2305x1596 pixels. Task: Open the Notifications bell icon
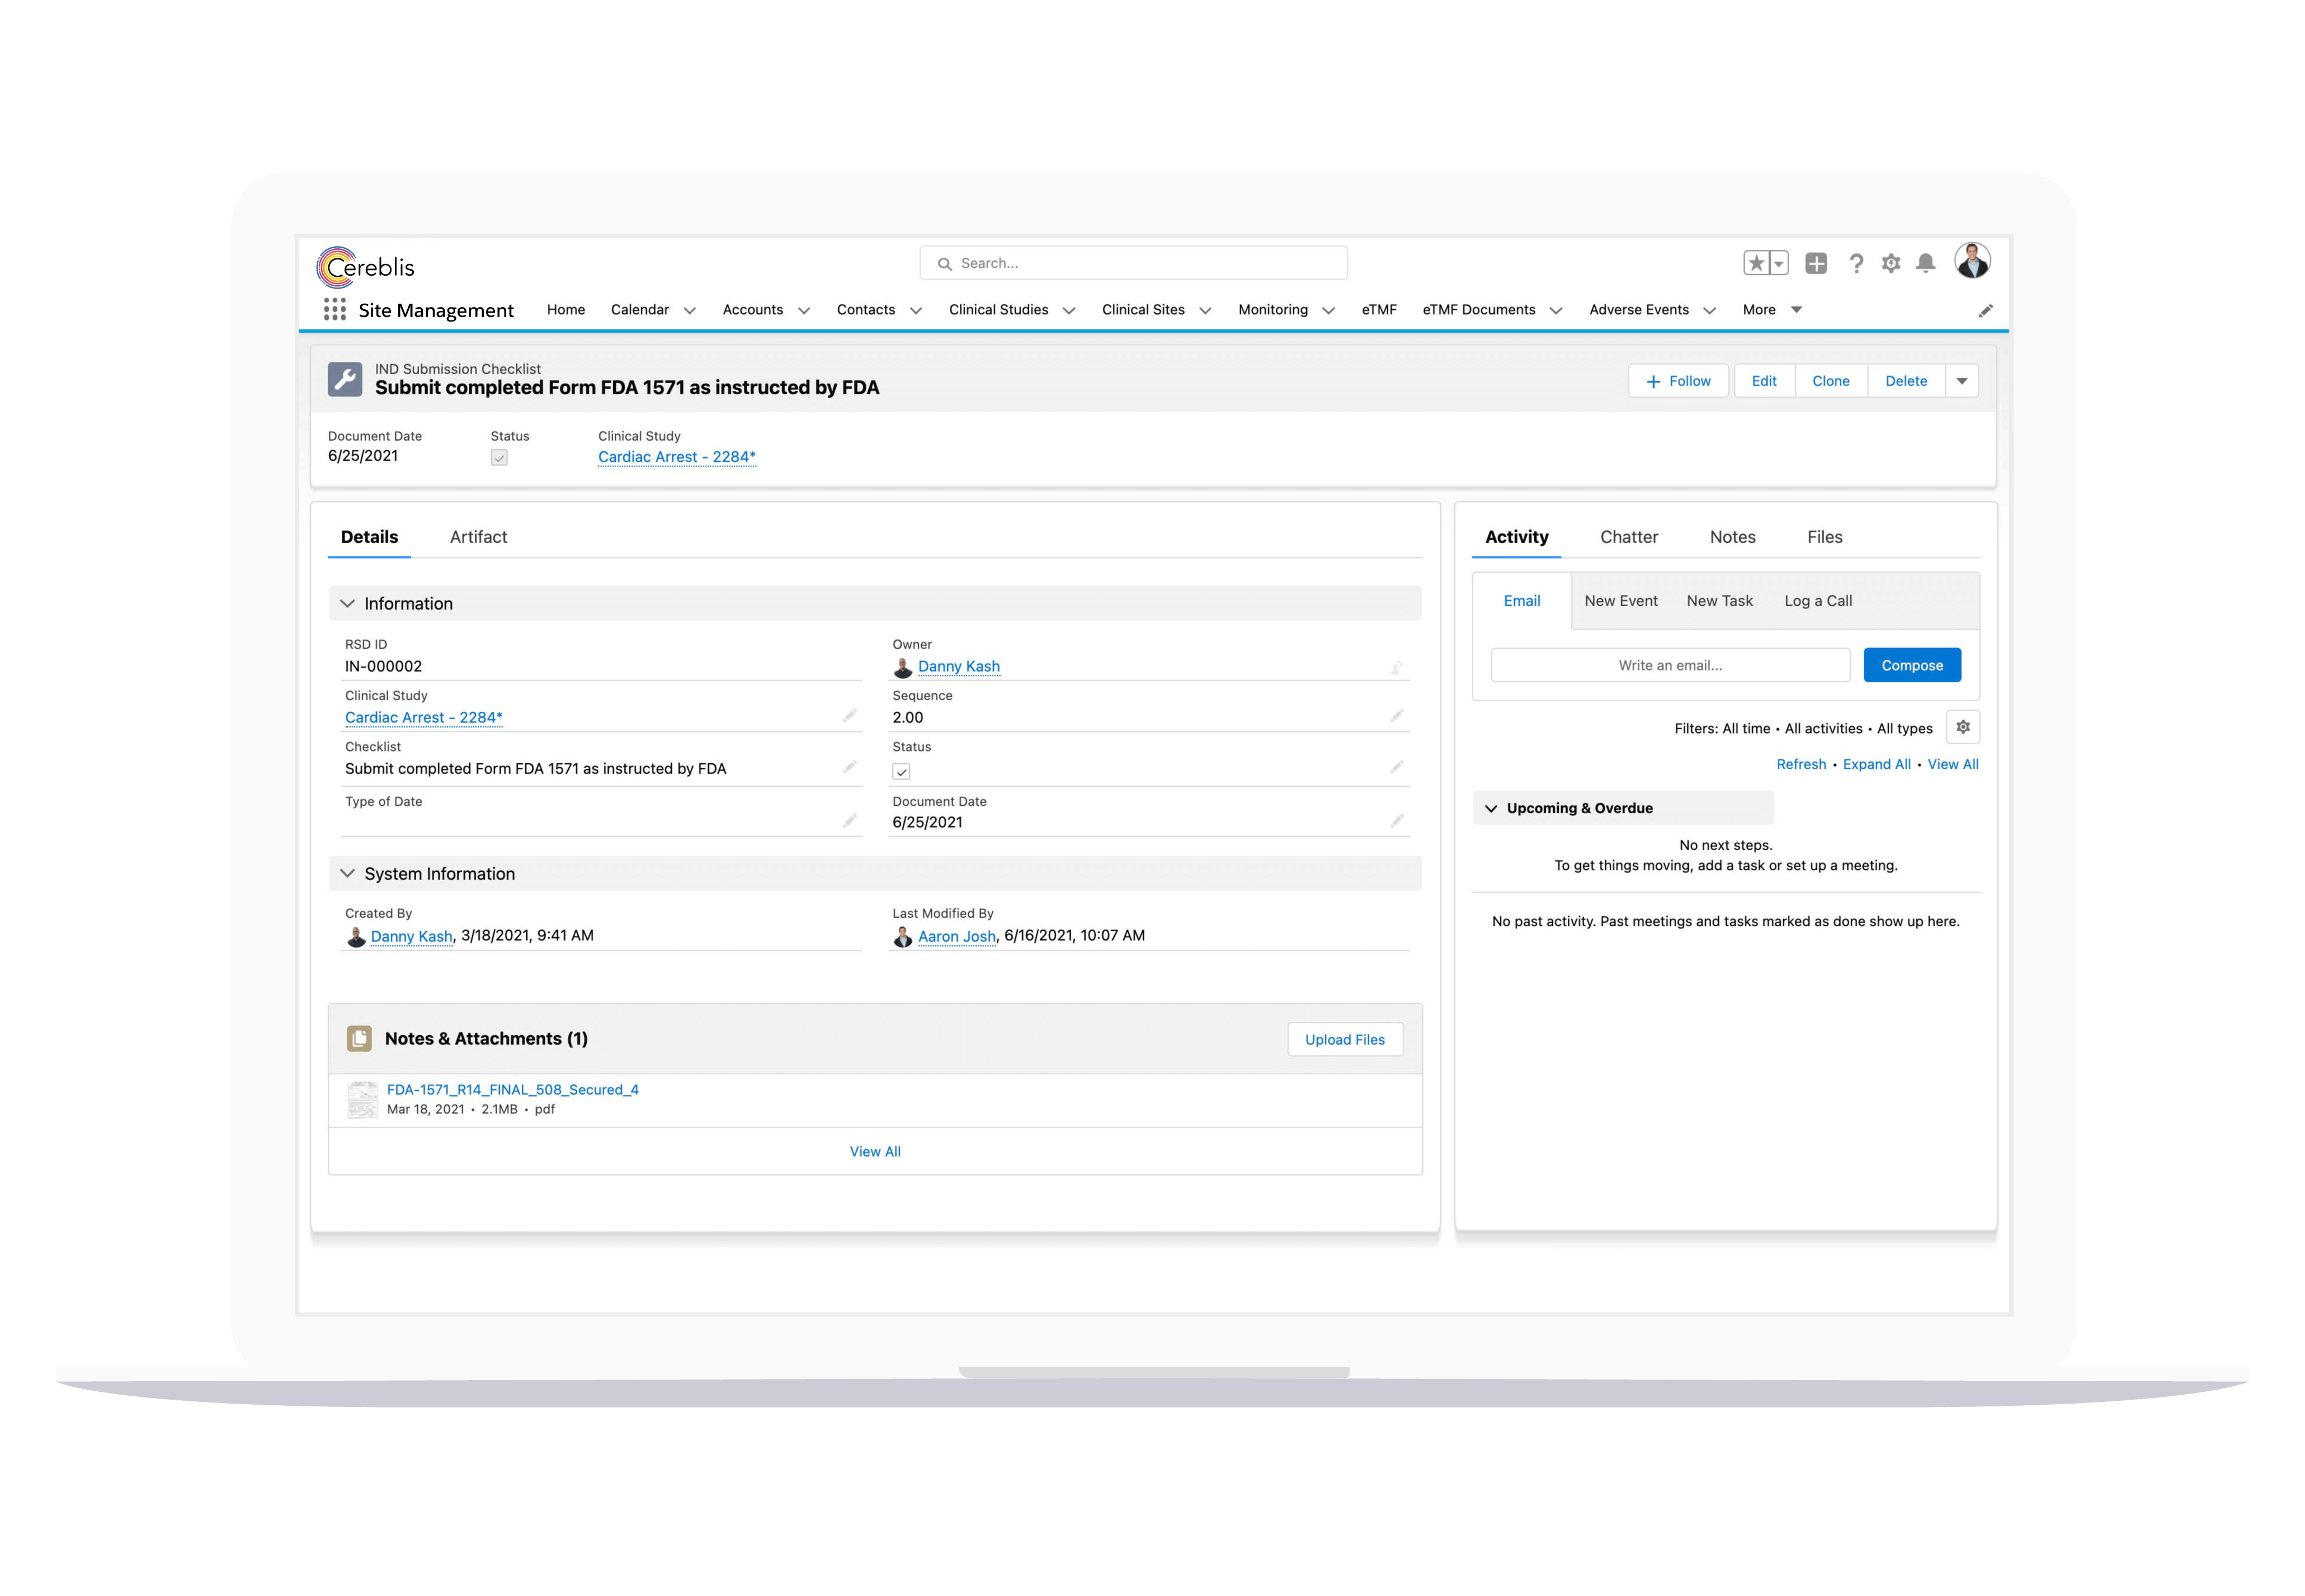pyautogui.click(x=1926, y=263)
